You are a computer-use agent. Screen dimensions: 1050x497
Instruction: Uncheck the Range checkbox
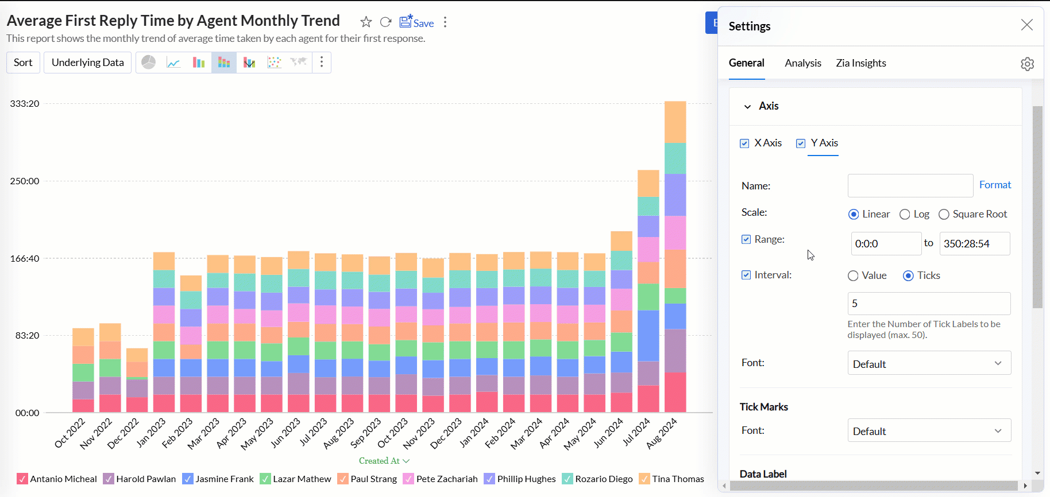(746, 239)
